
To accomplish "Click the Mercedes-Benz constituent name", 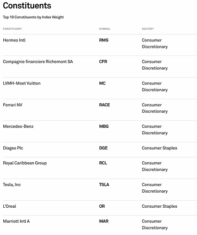I will click(18, 126).
